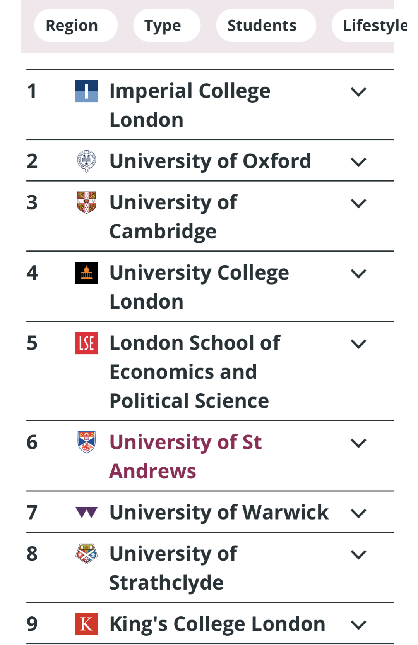Expand London School of Economics chevron
Screen dimensions: 418x645
tap(358, 344)
